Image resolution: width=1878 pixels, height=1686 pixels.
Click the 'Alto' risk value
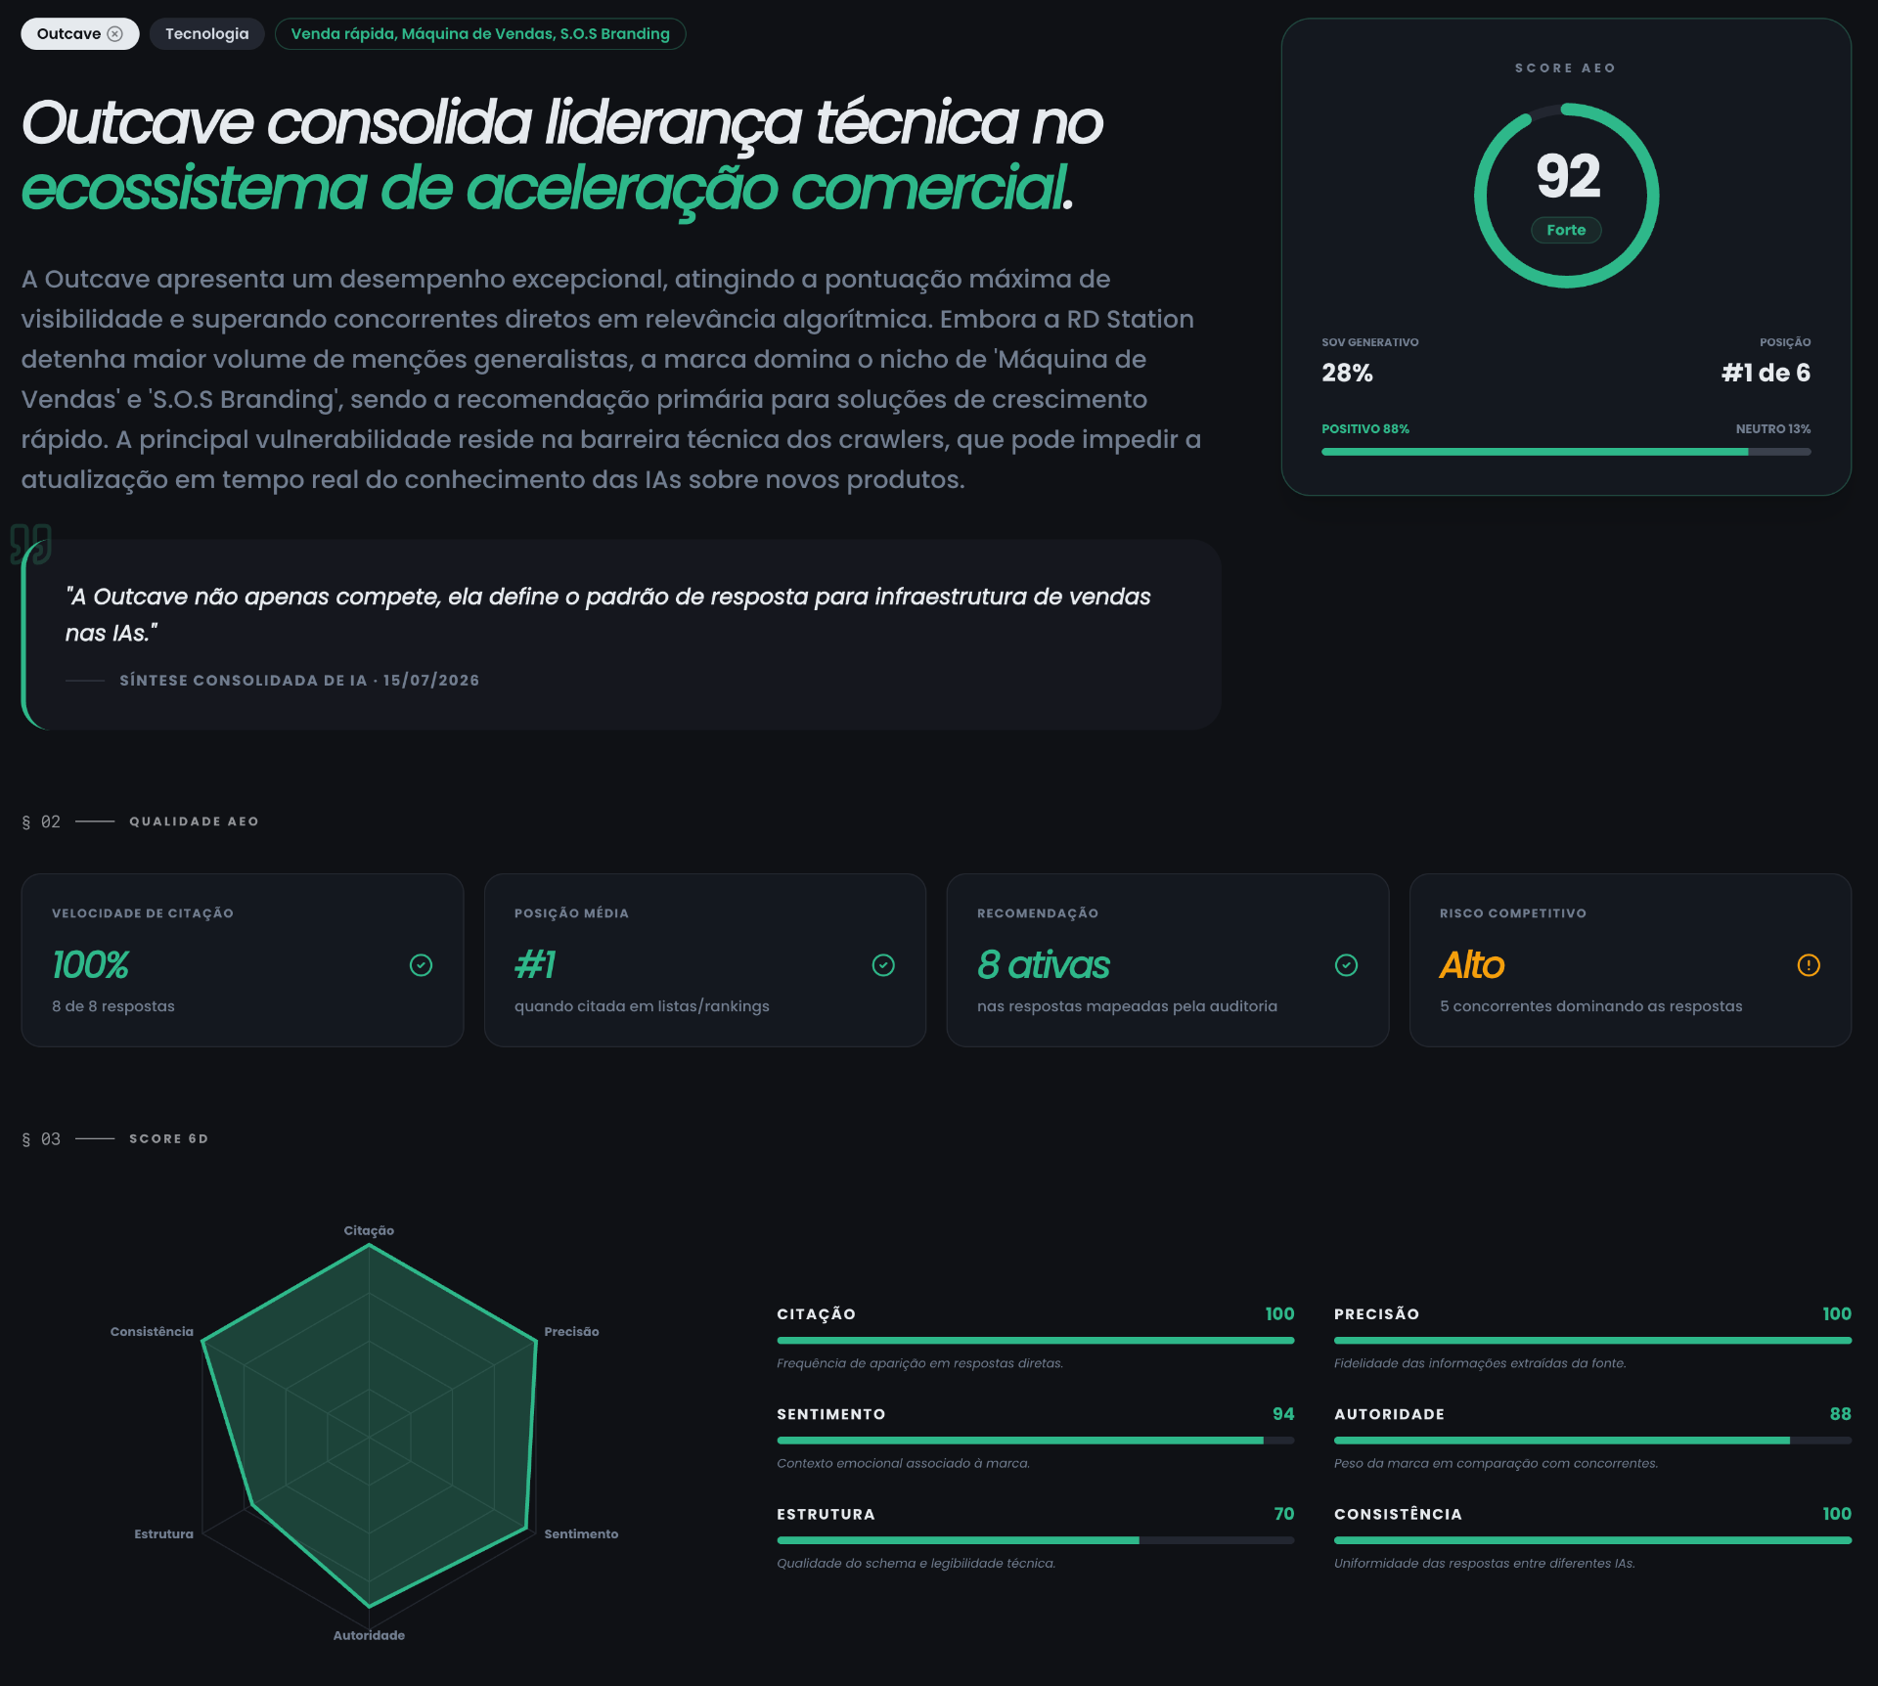coord(1472,965)
